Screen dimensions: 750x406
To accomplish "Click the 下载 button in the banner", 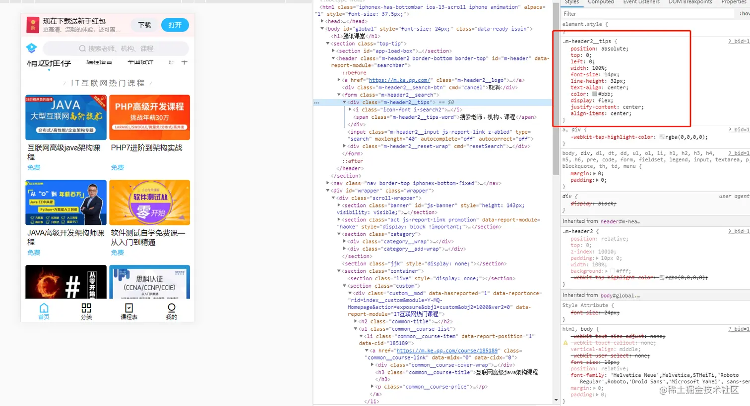I will pos(145,25).
